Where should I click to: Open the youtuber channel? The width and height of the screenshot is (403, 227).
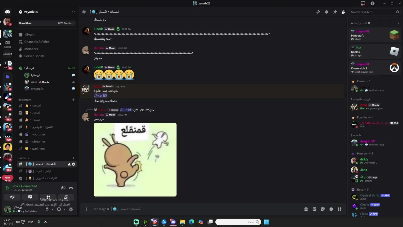[x=47, y=134]
